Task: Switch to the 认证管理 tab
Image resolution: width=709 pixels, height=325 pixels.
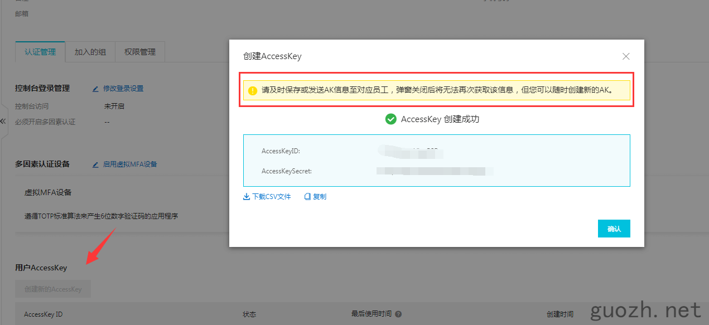Action: tap(40, 52)
